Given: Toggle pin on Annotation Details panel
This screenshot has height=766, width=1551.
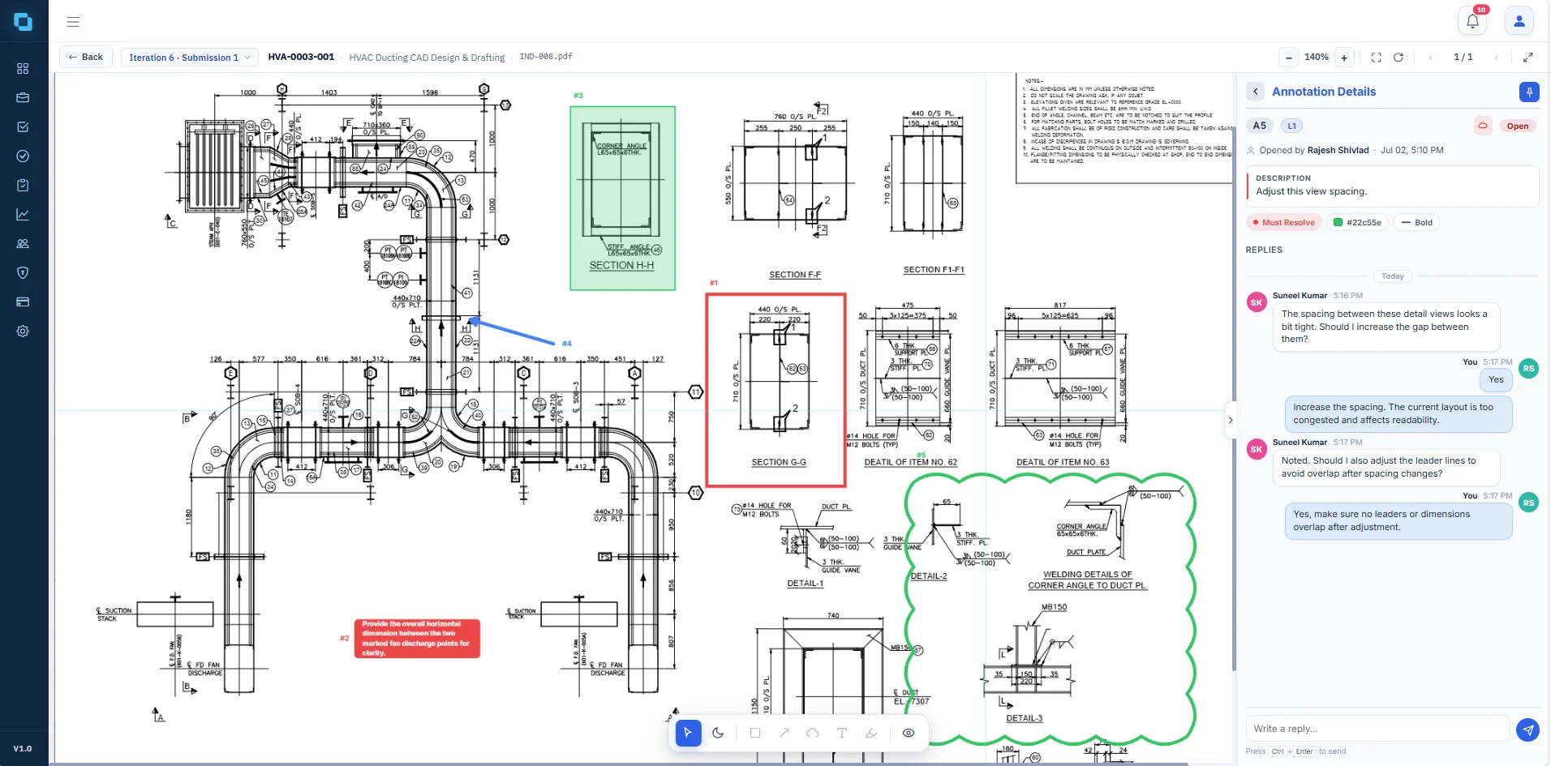Looking at the screenshot, I should click(1529, 92).
